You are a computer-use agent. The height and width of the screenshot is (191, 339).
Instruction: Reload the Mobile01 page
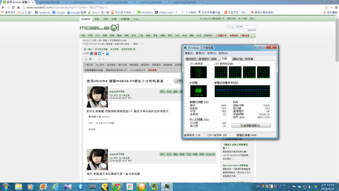13,7
